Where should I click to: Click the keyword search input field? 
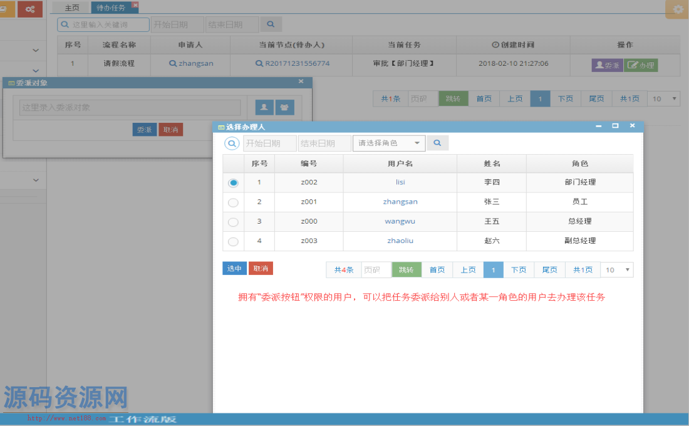click(103, 24)
